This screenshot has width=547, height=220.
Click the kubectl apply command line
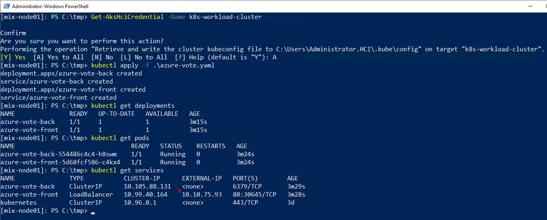point(153,65)
